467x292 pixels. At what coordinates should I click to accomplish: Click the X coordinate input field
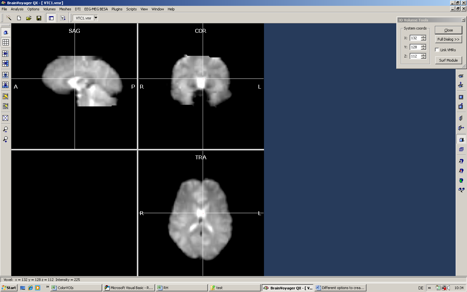[x=415, y=38]
